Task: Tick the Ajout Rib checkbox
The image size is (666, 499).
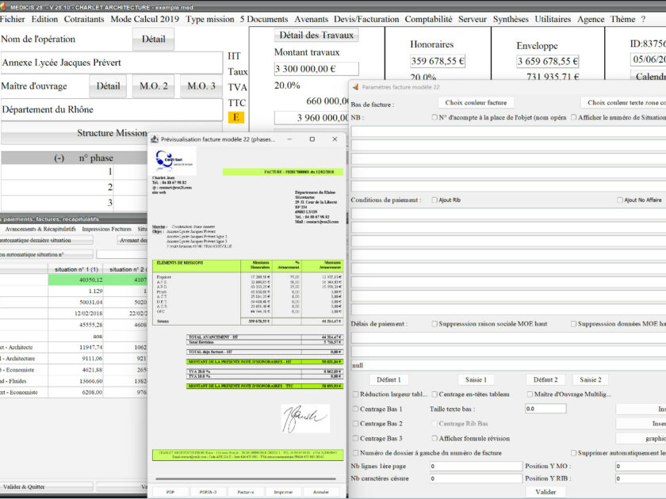Action: [434, 200]
